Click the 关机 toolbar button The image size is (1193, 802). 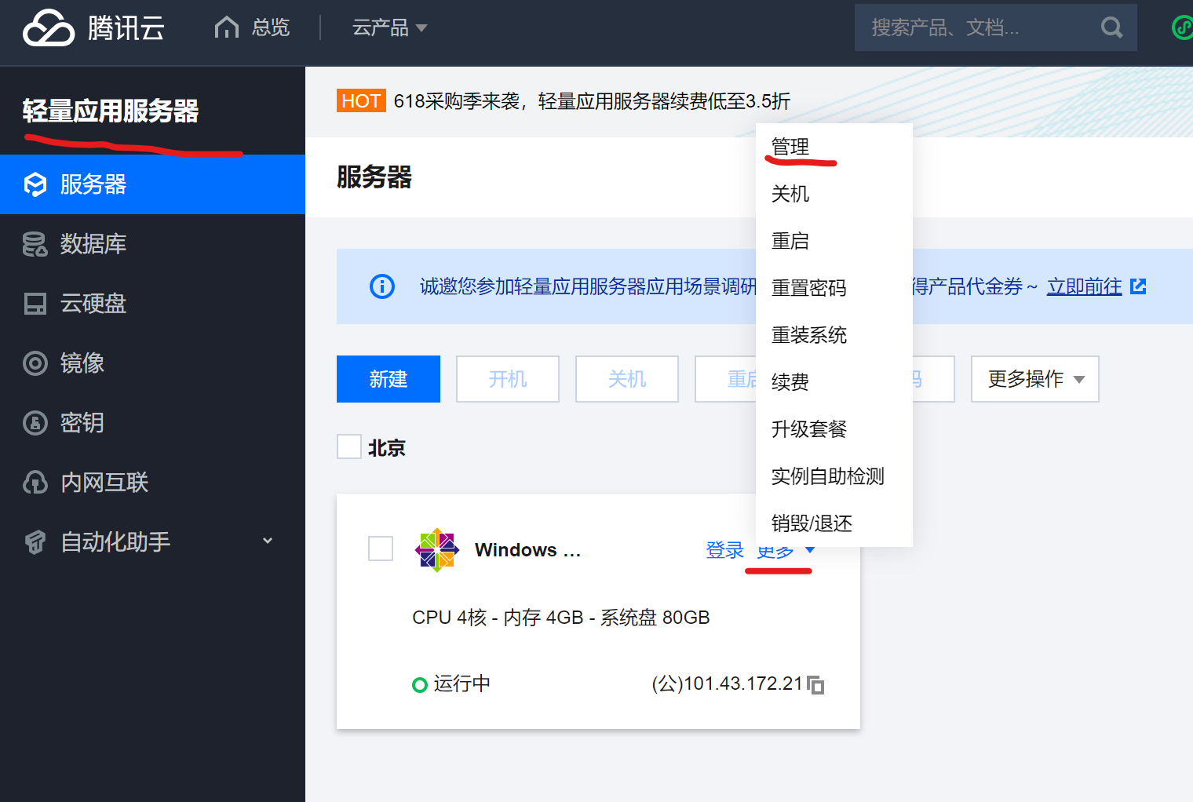pyautogui.click(x=627, y=379)
